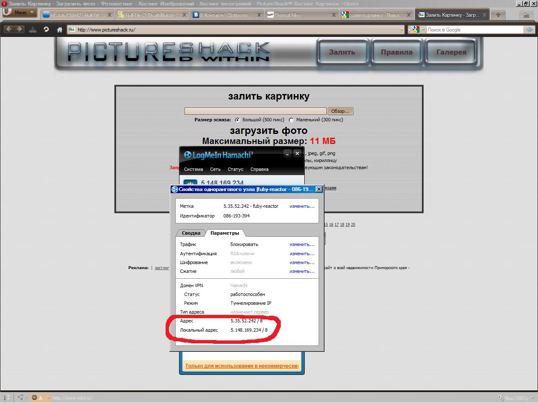
Task: Open the Google search engine selector
Action: tap(417, 29)
